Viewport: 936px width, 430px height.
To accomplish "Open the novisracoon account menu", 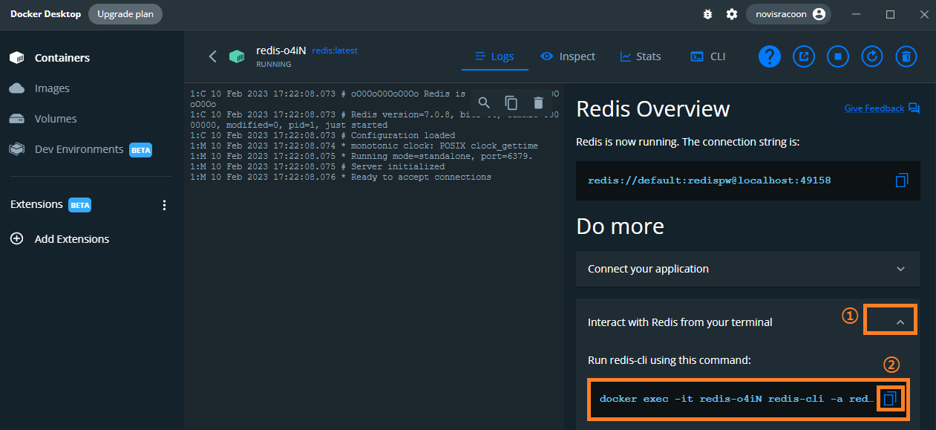I will pos(788,14).
